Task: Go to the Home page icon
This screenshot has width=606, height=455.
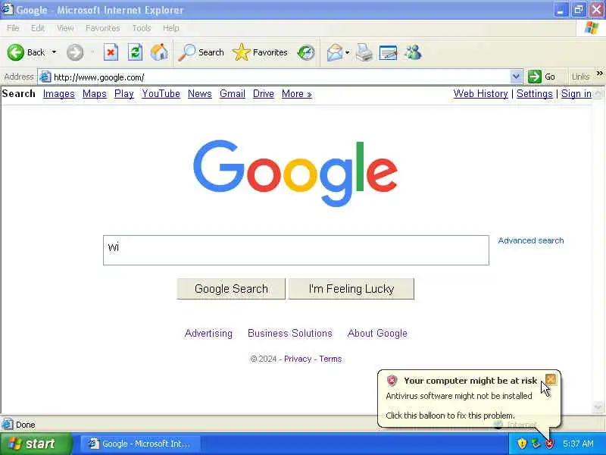Action: pos(159,52)
